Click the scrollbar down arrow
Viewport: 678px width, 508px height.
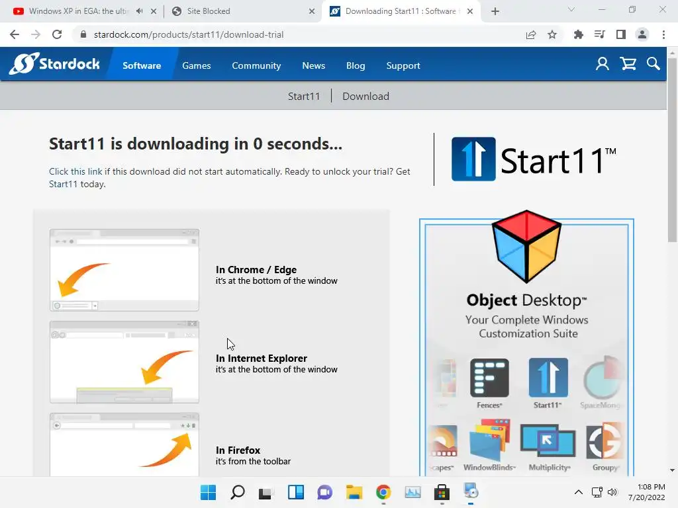(x=672, y=470)
